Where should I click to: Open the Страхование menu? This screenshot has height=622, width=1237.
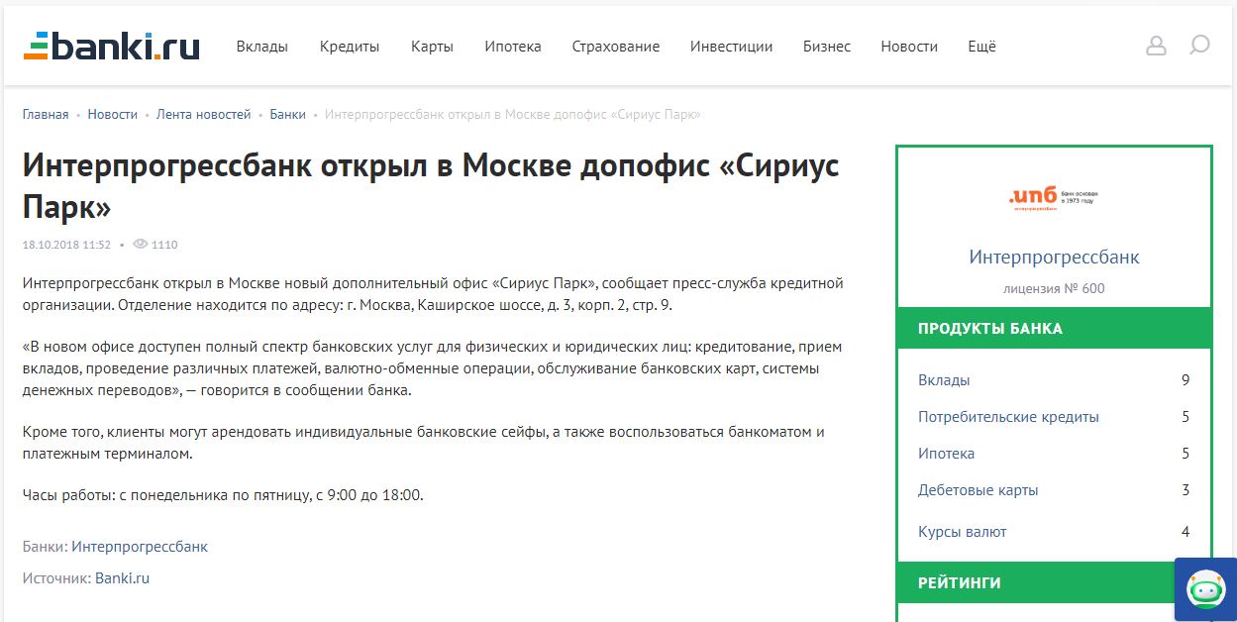tap(616, 47)
